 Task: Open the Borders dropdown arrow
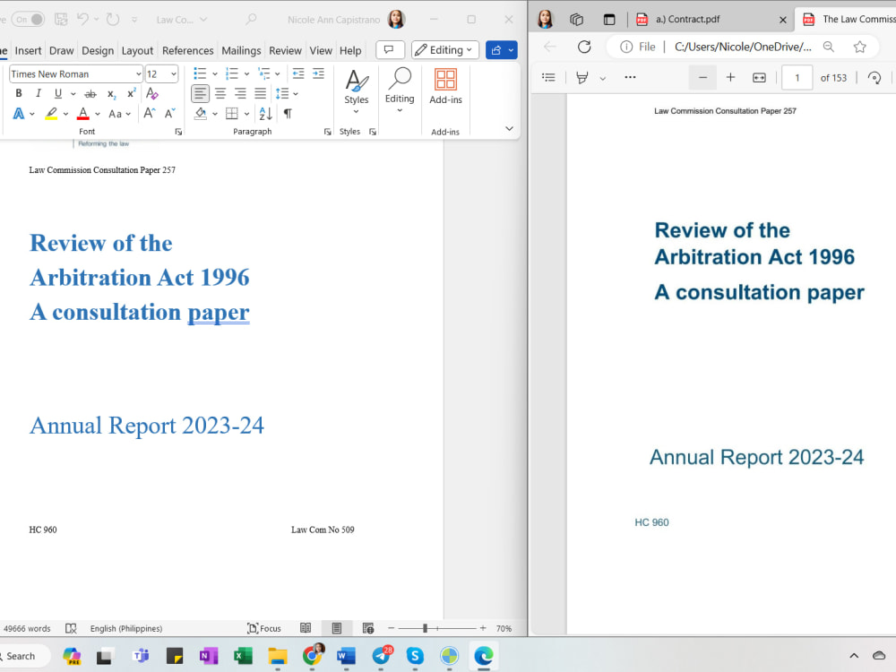247,114
